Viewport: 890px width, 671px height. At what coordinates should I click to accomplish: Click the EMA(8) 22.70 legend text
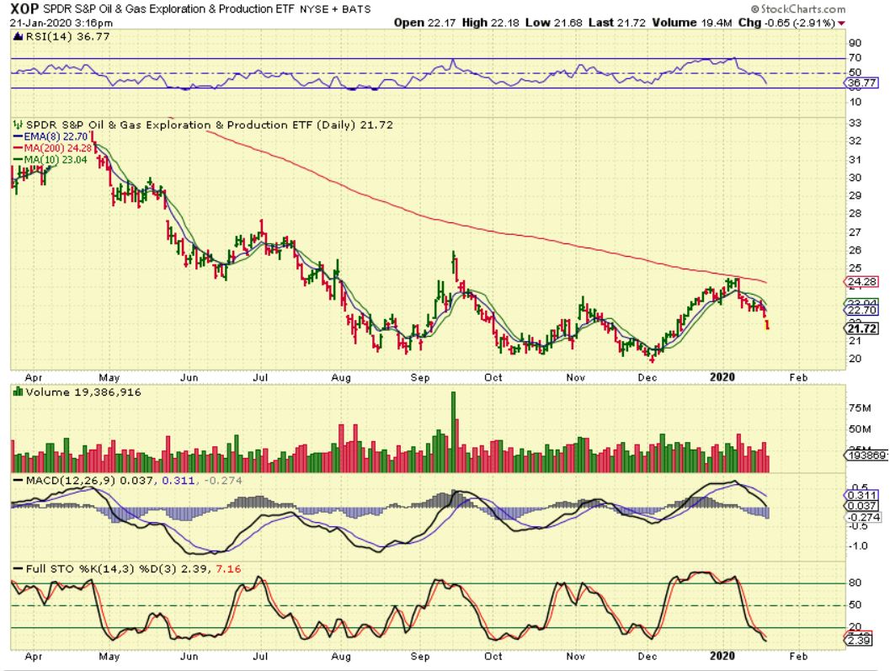click(56, 137)
